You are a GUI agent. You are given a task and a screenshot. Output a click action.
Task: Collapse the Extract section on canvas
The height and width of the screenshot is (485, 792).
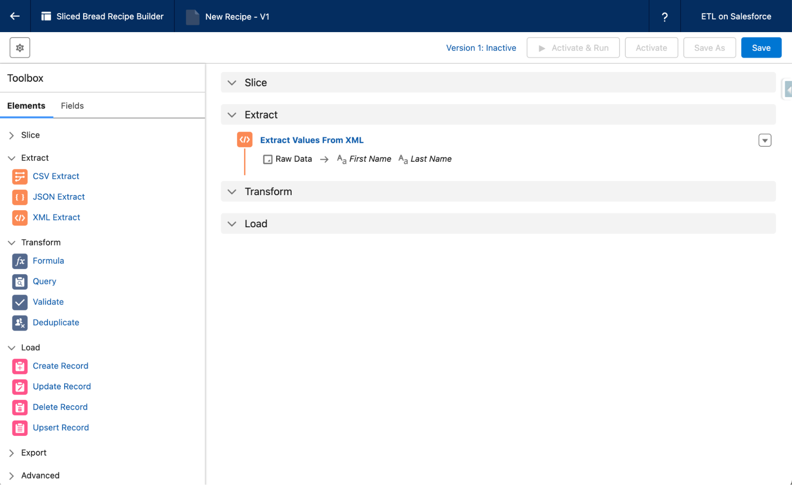[x=232, y=115]
